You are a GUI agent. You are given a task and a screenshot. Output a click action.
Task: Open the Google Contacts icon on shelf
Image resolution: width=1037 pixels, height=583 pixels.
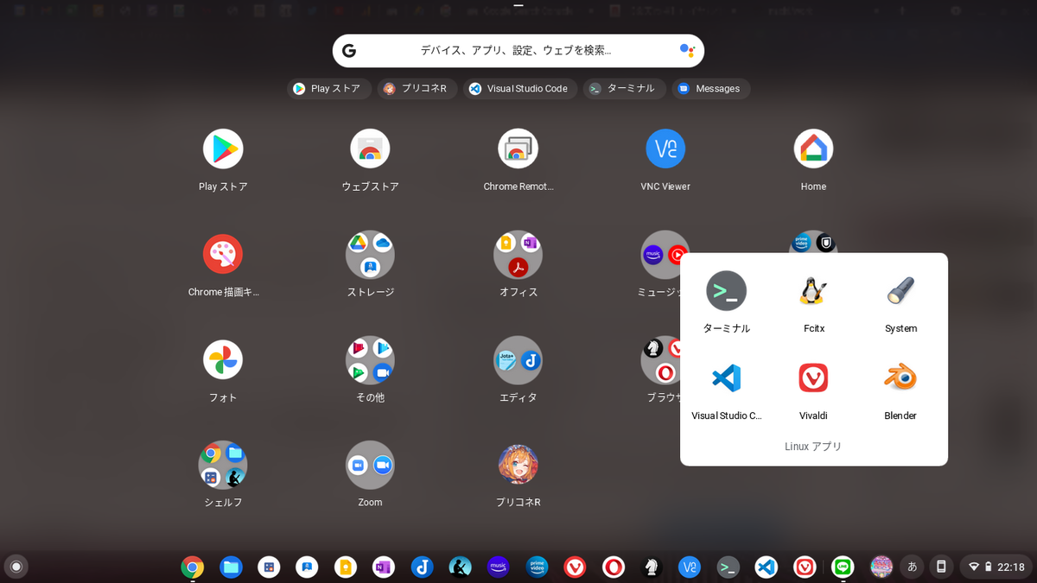307,567
